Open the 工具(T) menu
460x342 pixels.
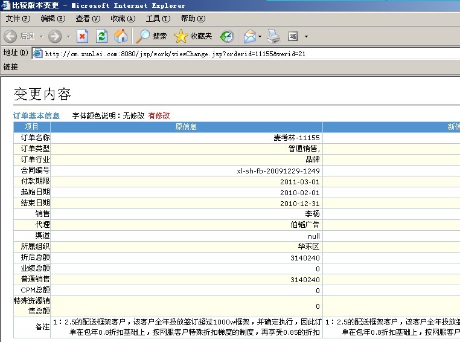pyautogui.click(x=158, y=19)
